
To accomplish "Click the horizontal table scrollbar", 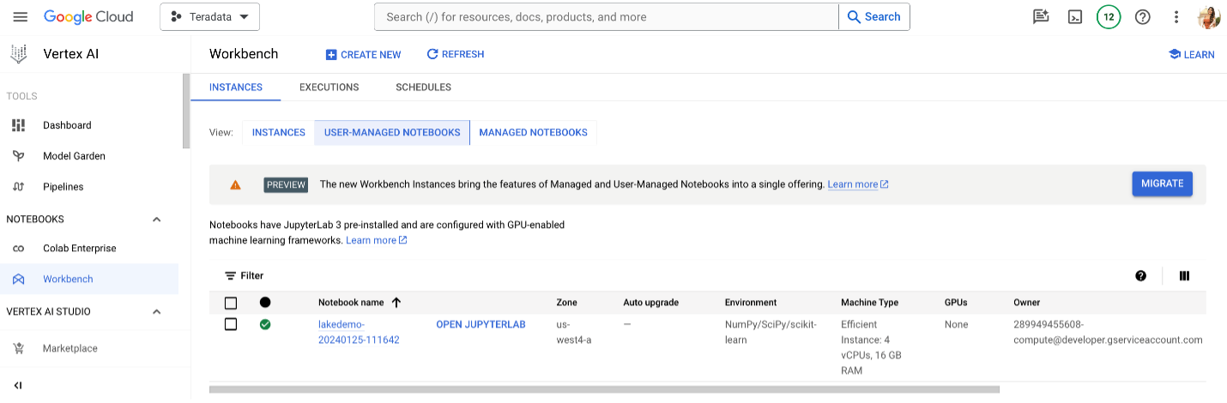I will [604, 389].
